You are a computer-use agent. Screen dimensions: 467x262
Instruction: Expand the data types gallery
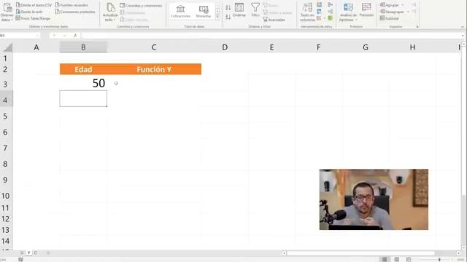(217, 17)
